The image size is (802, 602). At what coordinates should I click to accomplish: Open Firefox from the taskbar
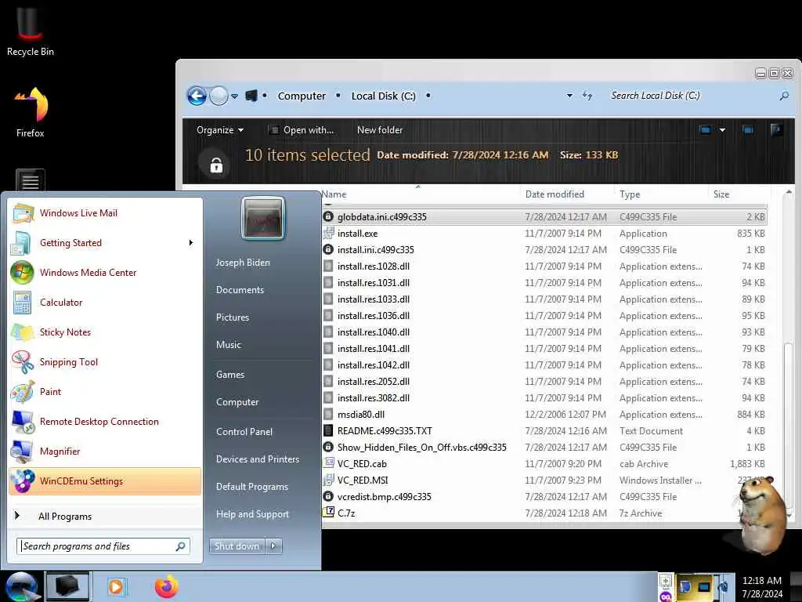pyautogui.click(x=166, y=586)
